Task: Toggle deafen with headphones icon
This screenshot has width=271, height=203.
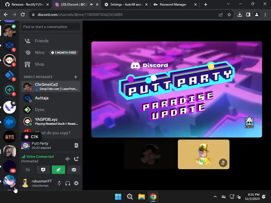Action: (x=68, y=183)
